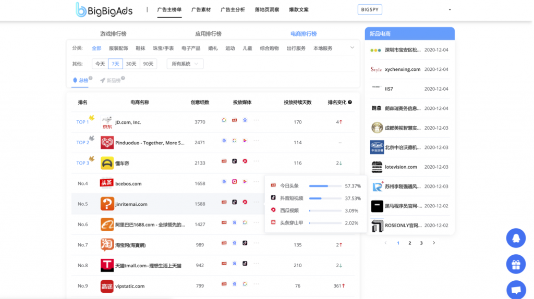This screenshot has height=299, width=534.
Task: Click 头条穿山甲 2.02% progress bar
Action: (325, 223)
